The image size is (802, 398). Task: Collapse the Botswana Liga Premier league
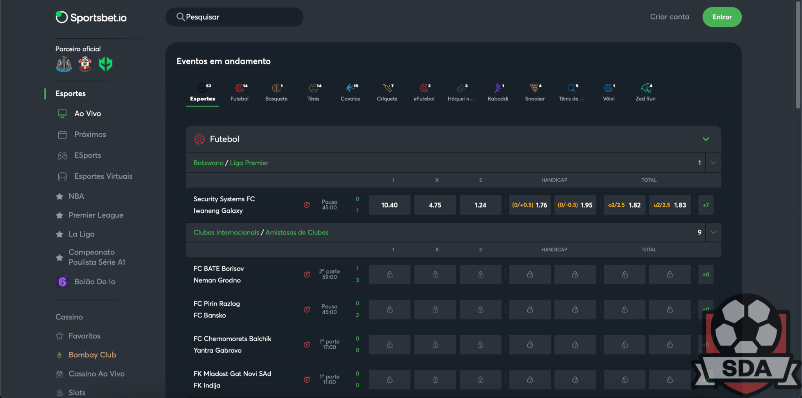713,163
